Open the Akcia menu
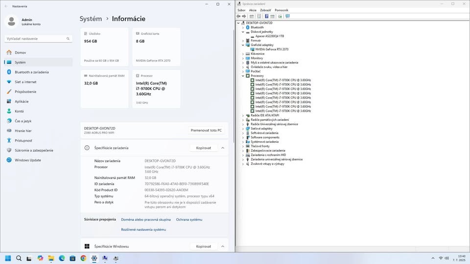The image size is (470, 264). coord(252,10)
